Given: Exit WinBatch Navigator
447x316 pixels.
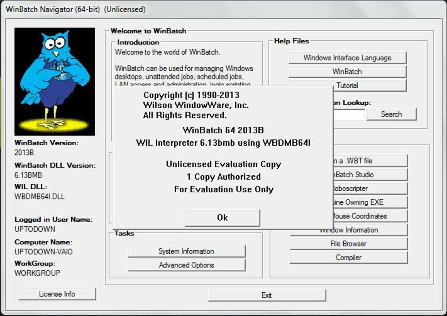Looking at the screenshot, I should 267,295.
